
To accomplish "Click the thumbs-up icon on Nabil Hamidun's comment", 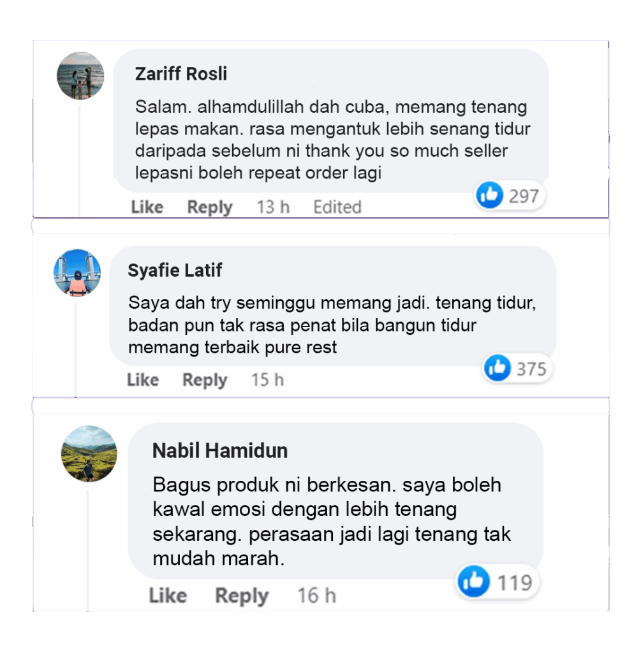I will (x=473, y=582).
